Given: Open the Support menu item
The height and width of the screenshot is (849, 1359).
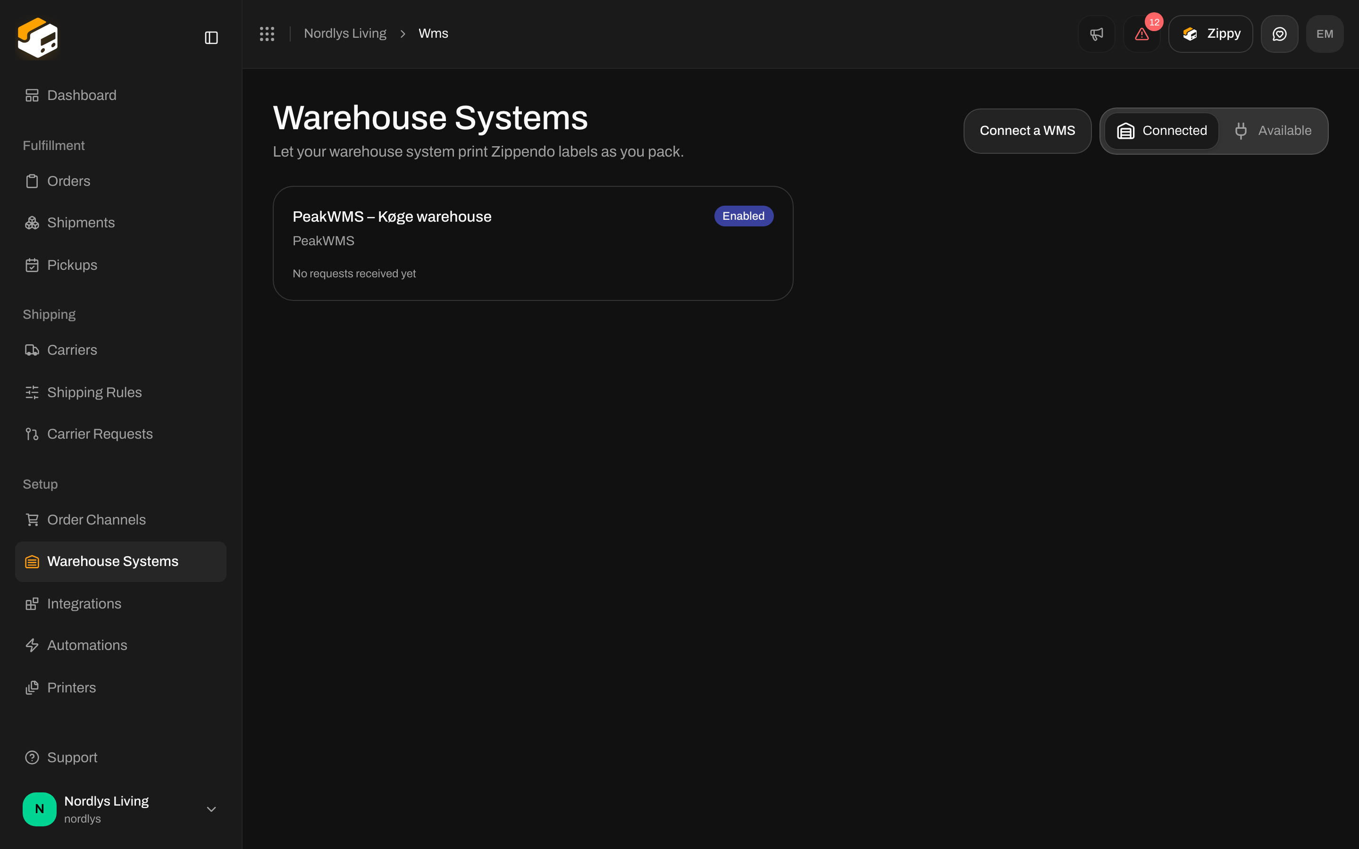Looking at the screenshot, I should point(121,757).
